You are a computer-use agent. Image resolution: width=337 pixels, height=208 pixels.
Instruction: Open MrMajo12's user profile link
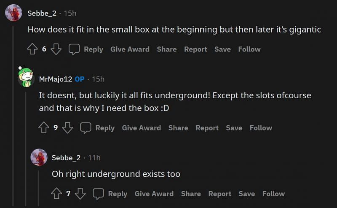55,79
